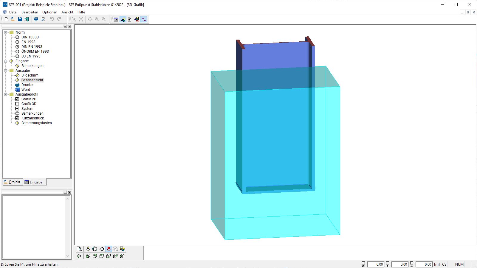477x268 pixels.
Task: Click the page magnifier icon in bottom toolbar
Action: pos(79,249)
